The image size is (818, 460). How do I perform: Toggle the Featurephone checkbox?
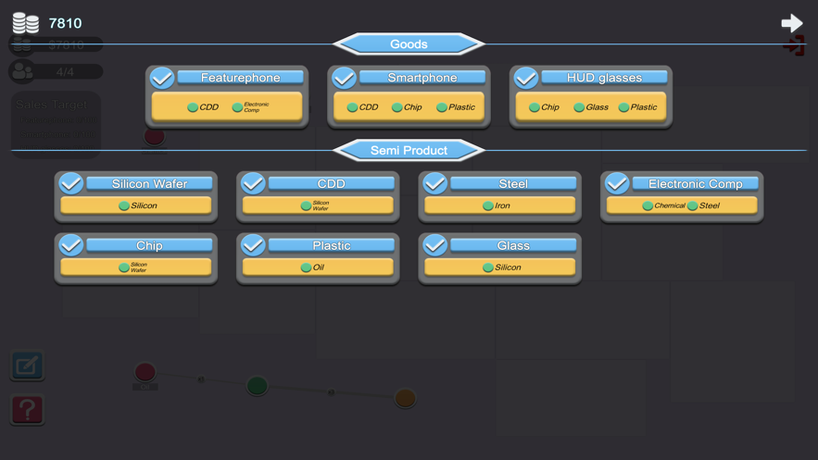pyautogui.click(x=162, y=78)
